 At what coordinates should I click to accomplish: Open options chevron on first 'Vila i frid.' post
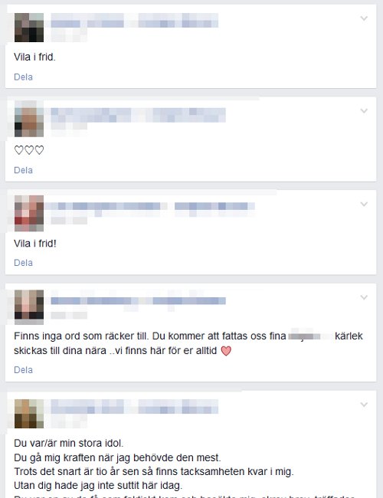[x=364, y=18]
